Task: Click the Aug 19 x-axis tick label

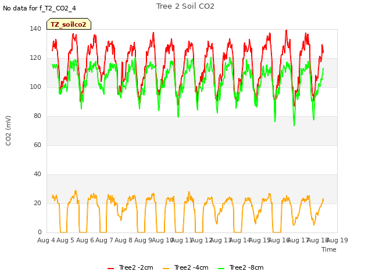Action: pyautogui.click(x=337, y=240)
